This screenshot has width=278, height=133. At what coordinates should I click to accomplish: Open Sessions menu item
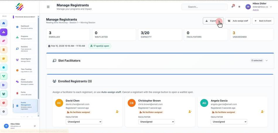[x=25, y=49]
